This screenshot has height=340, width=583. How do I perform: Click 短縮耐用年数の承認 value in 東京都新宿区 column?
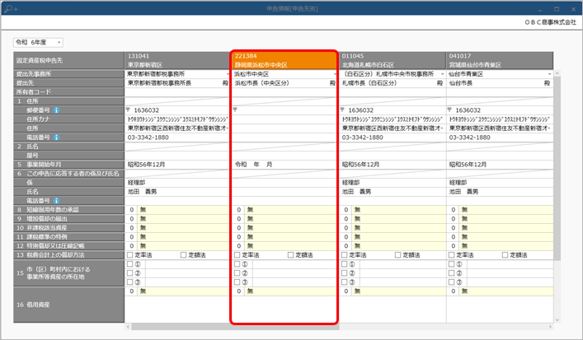[x=178, y=210]
